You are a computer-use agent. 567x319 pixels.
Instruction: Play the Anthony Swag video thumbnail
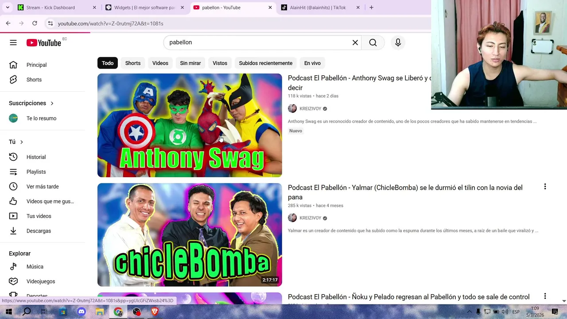(x=190, y=125)
